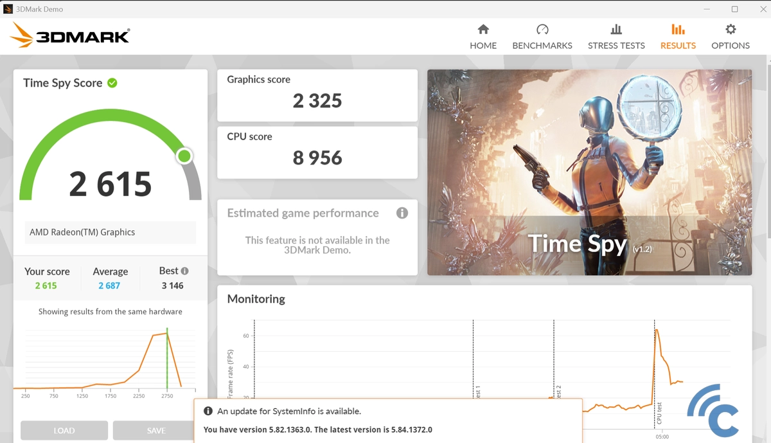Click the latest version 5.84.1372.0 text
Image resolution: width=771 pixels, height=443 pixels.
(374, 429)
